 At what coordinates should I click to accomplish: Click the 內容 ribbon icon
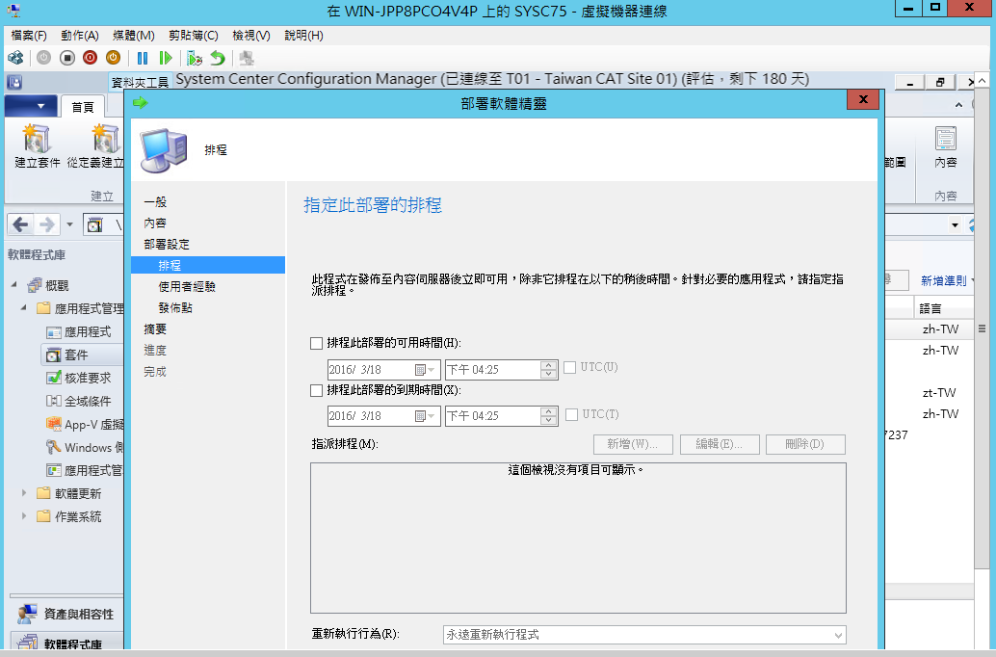[946, 139]
